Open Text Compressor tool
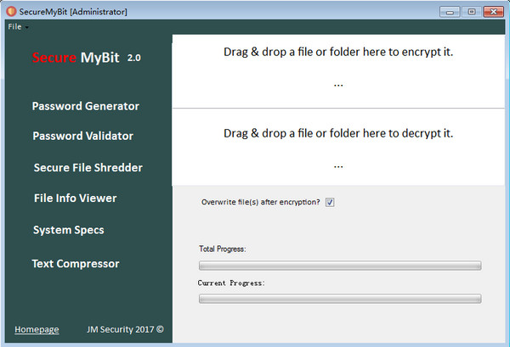Screen dimensions: 510x347 [76, 264]
